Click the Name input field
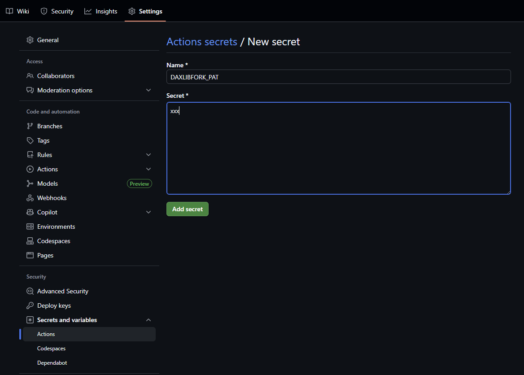The height and width of the screenshot is (375, 524). tap(338, 77)
